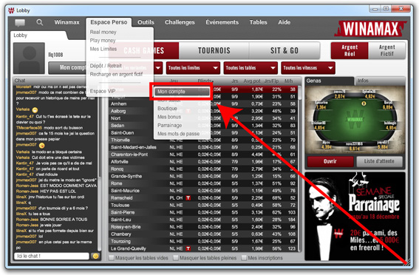Viewport: 419px width, 275px height.
Task: Expand Toutes les limites dropdown
Action: point(193,68)
